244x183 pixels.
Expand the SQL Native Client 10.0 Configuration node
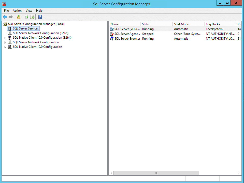pos(5,47)
